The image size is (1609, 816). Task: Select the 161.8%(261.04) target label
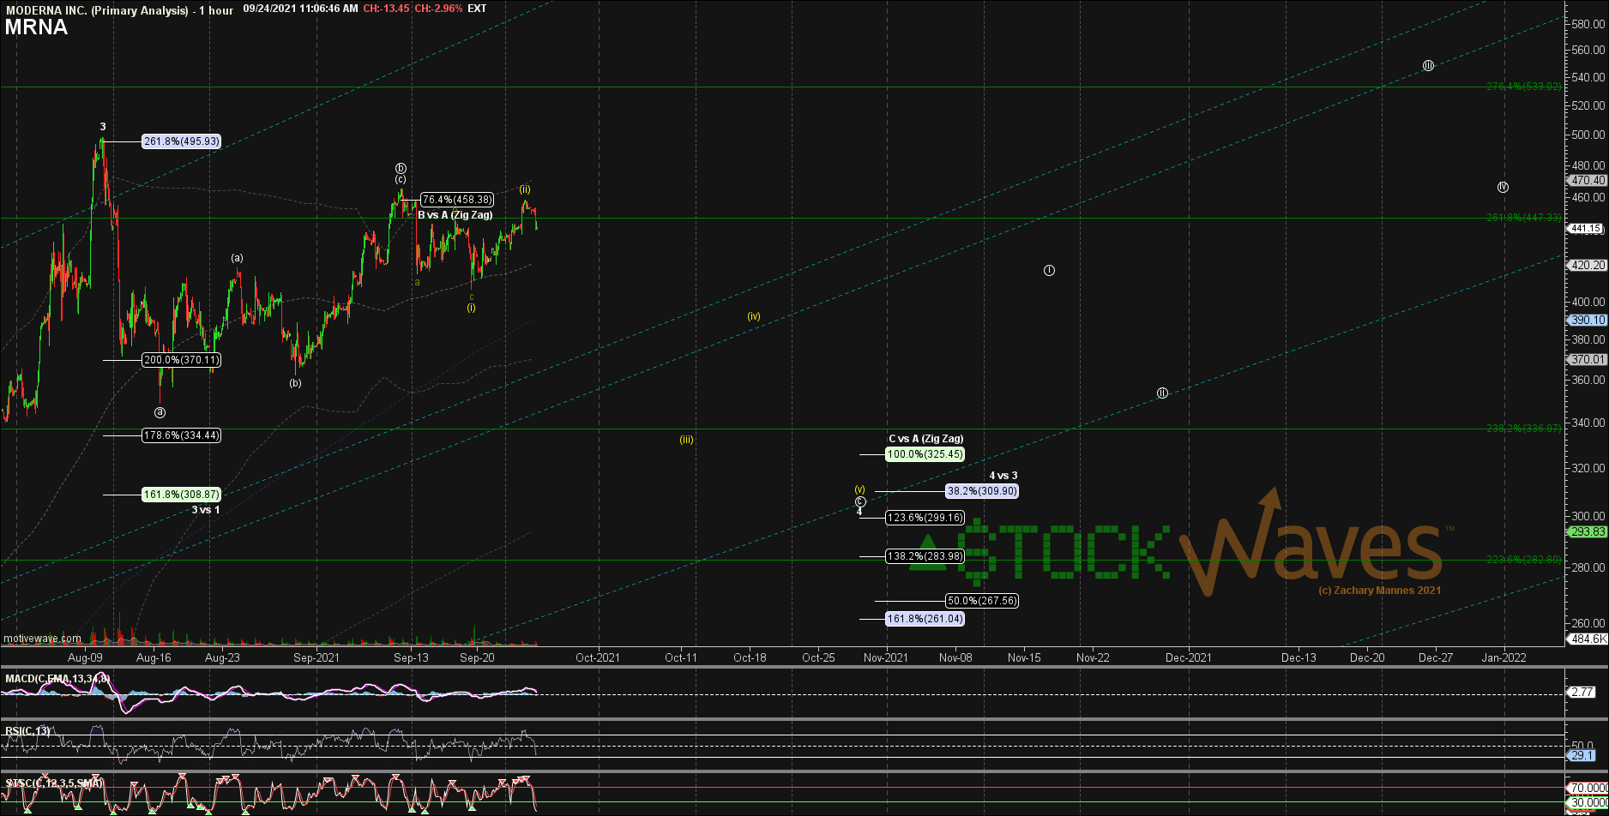tap(925, 619)
